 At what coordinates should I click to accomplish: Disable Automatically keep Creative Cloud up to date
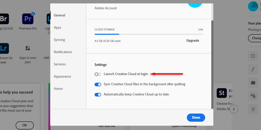(98, 95)
